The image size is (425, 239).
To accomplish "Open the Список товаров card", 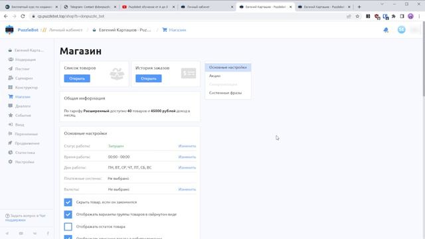I will pyautogui.click(x=77, y=78).
